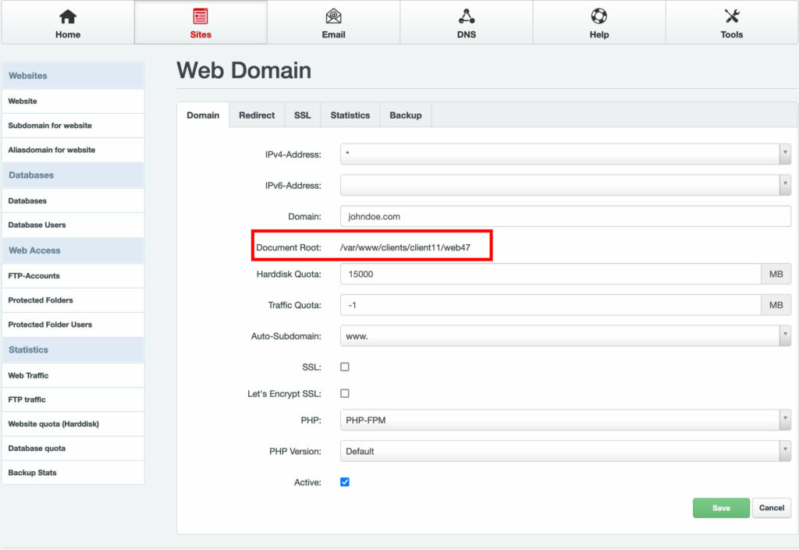Expand the IPv6-Address selector
This screenshot has width=799, height=550.
(x=786, y=185)
